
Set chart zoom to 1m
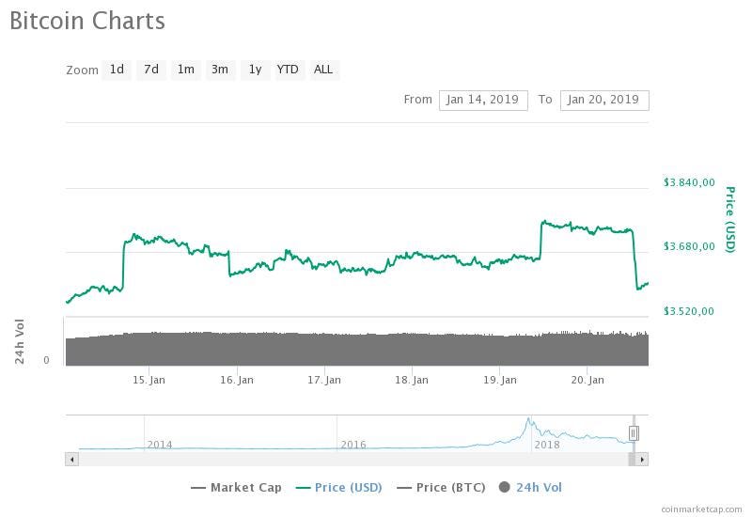pyautogui.click(x=185, y=70)
